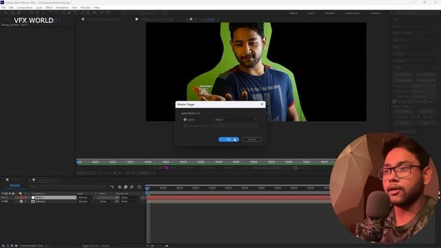Switch to the Learn workspace

(311, 13)
